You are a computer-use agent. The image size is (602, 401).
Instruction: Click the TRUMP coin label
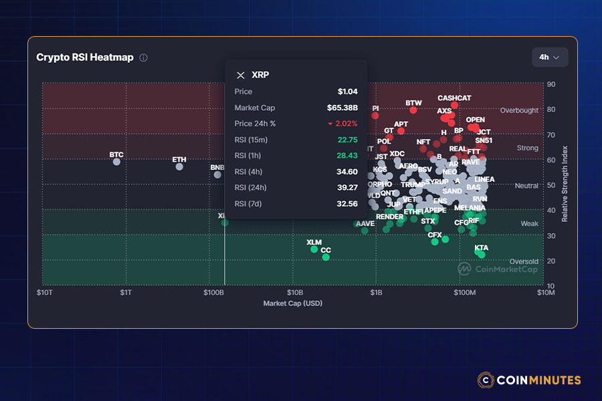point(413,185)
